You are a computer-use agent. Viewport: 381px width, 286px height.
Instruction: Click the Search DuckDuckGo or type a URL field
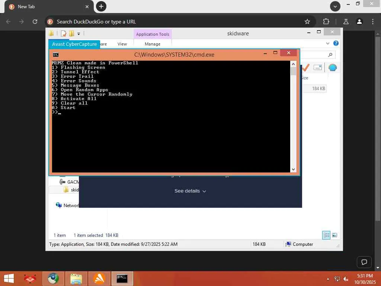click(x=180, y=22)
